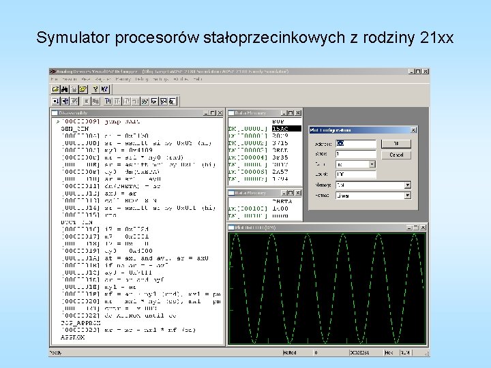Click the first icon in the debug toolbar
491x368 pixels.
point(56,101)
